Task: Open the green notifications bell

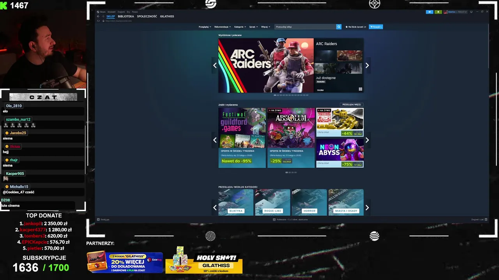Action: [x=438, y=12]
